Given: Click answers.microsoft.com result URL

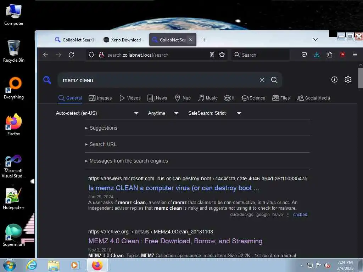Looking at the screenshot, I should [x=198, y=178].
